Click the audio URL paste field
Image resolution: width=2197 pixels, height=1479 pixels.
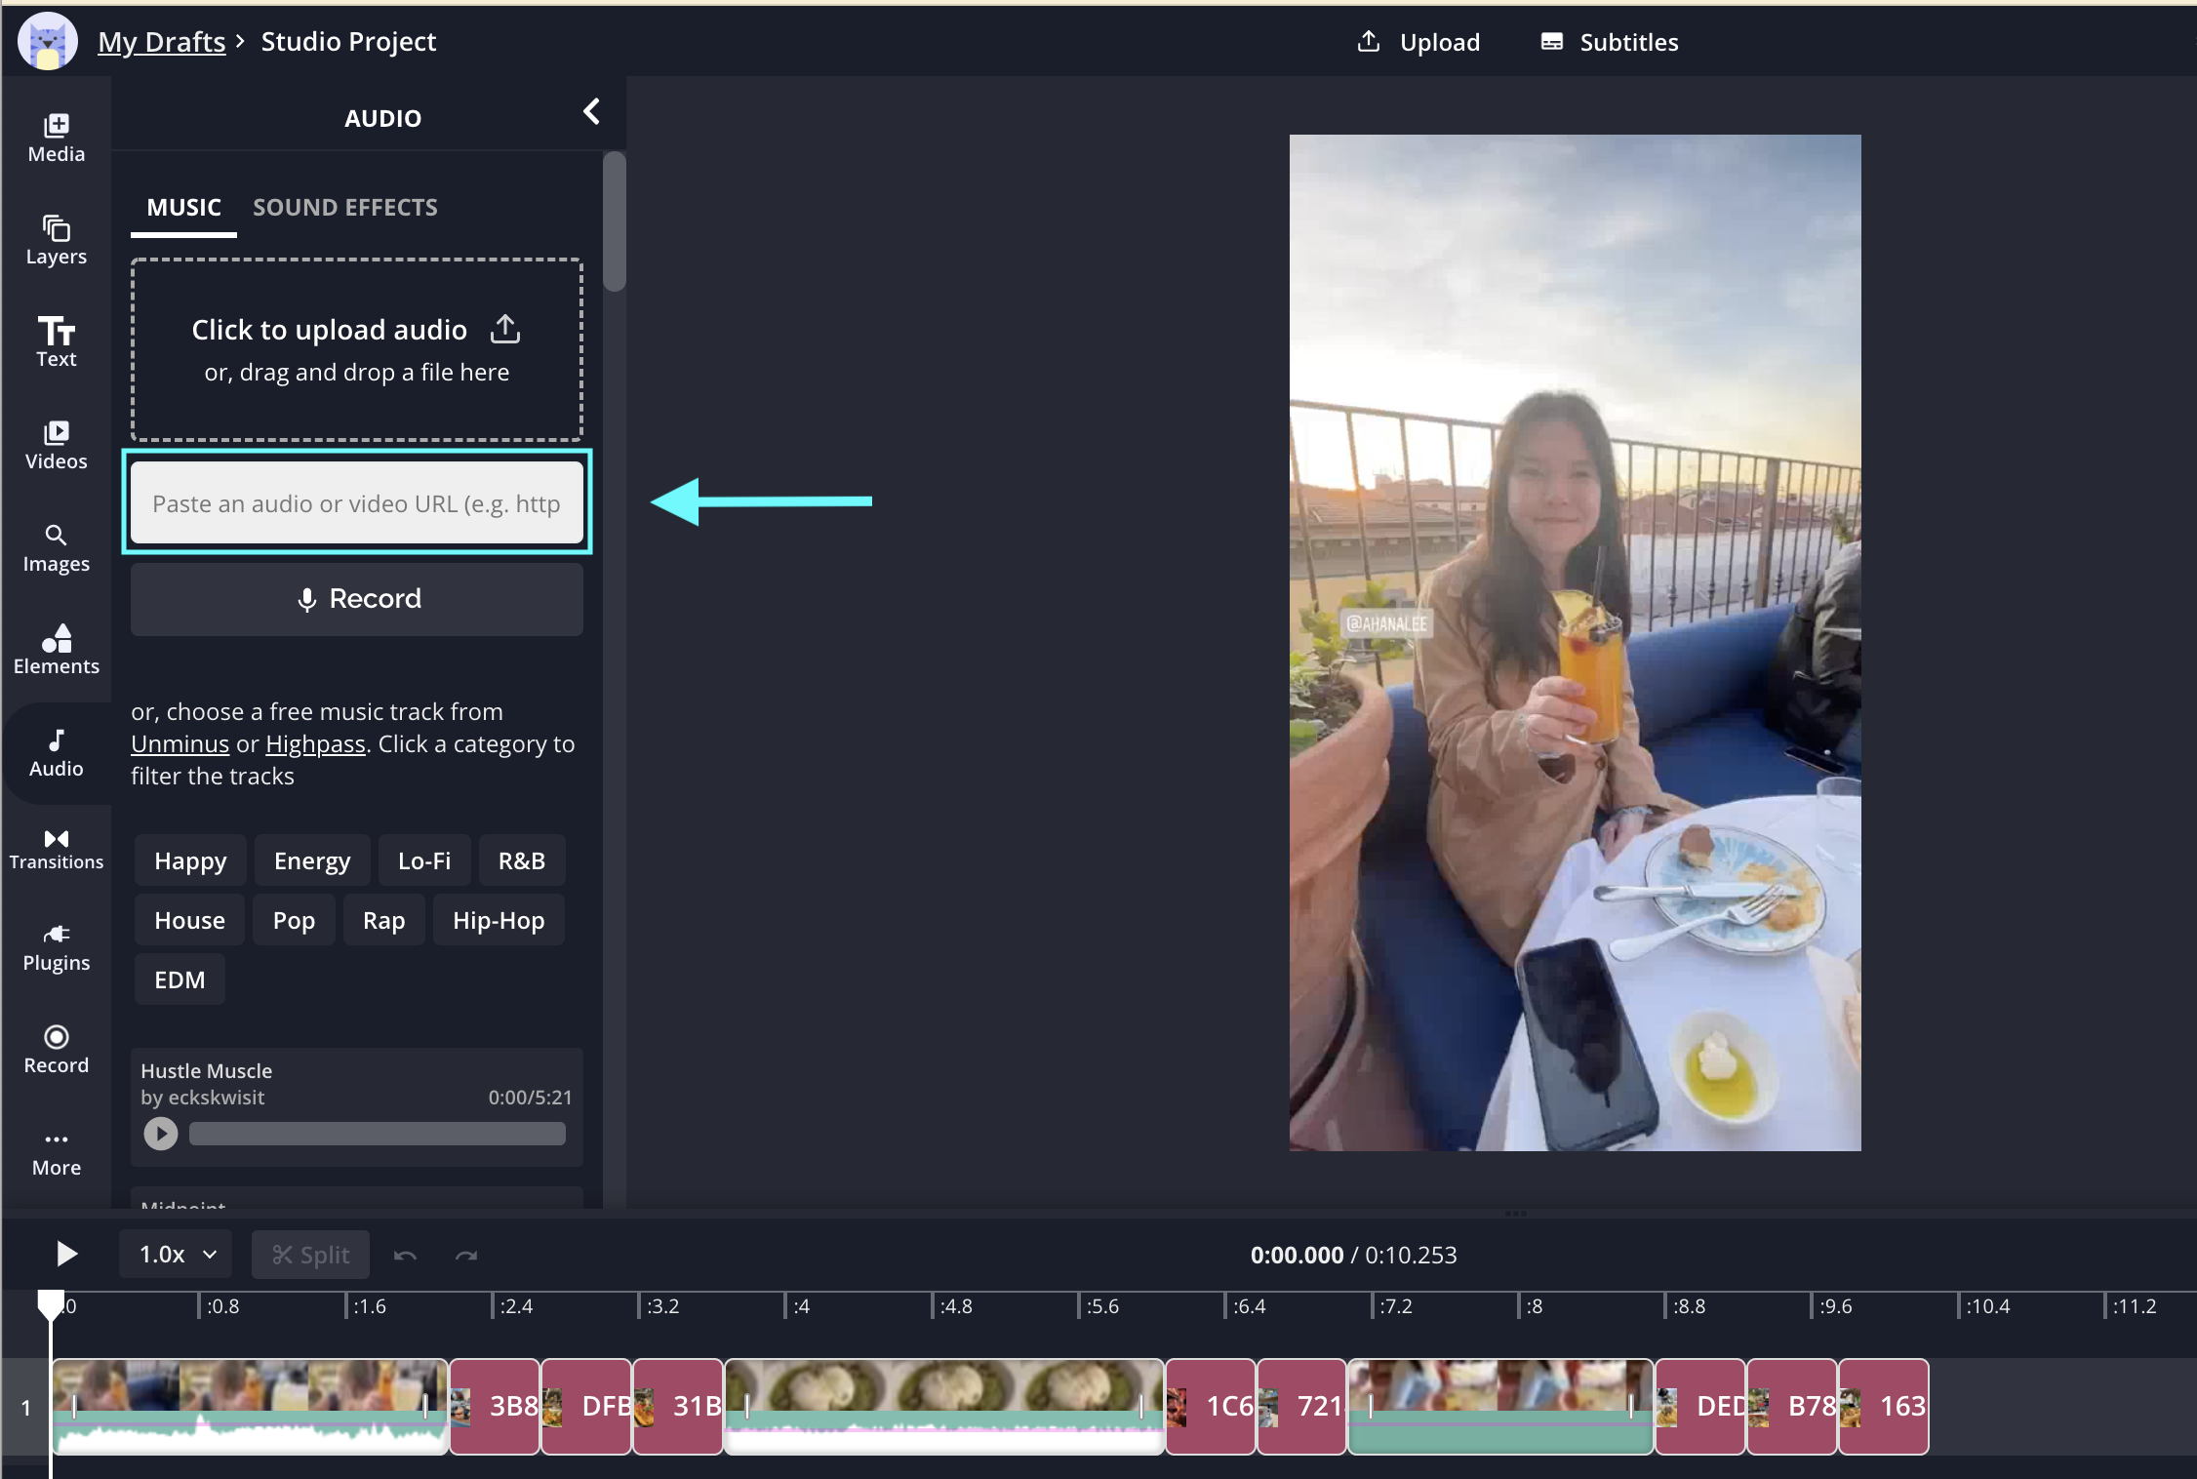coord(356,503)
